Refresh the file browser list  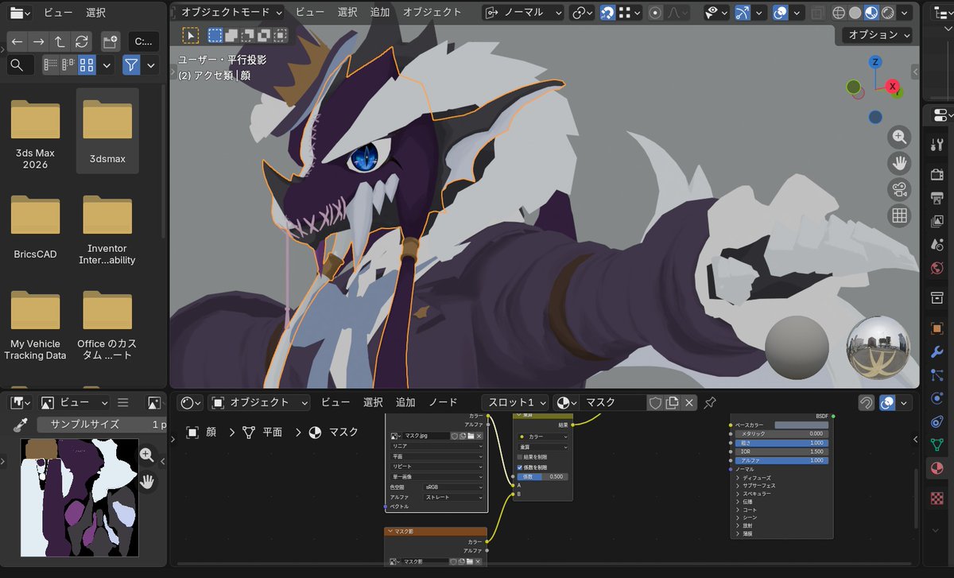pos(81,41)
